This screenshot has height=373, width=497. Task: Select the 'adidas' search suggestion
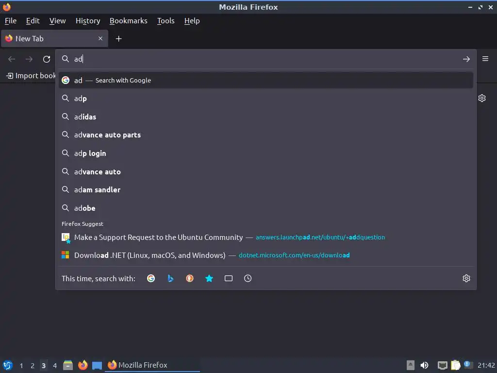coord(266,117)
